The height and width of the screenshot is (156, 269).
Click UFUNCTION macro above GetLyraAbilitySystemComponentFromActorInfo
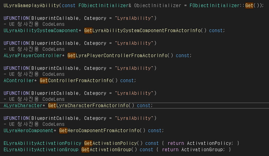(16, 18)
